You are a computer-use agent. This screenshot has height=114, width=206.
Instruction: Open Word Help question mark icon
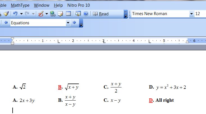(x=86, y=14)
